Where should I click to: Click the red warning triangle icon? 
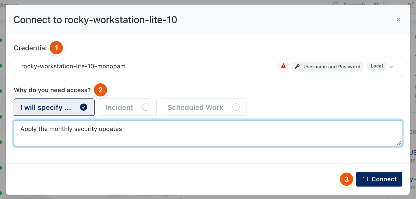pyautogui.click(x=283, y=66)
